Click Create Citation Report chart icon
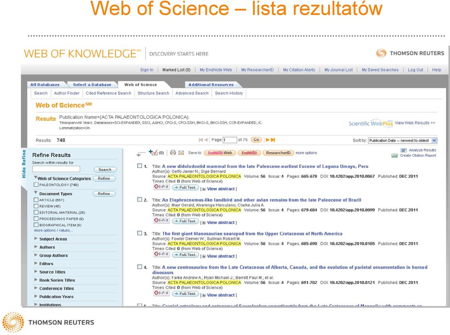 point(395,156)
